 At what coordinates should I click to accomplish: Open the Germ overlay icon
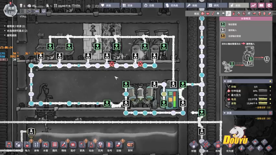tap(244, 13)
